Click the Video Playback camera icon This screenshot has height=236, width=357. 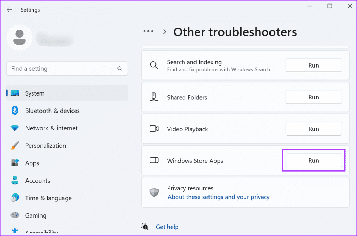click(x=154, y=129)
